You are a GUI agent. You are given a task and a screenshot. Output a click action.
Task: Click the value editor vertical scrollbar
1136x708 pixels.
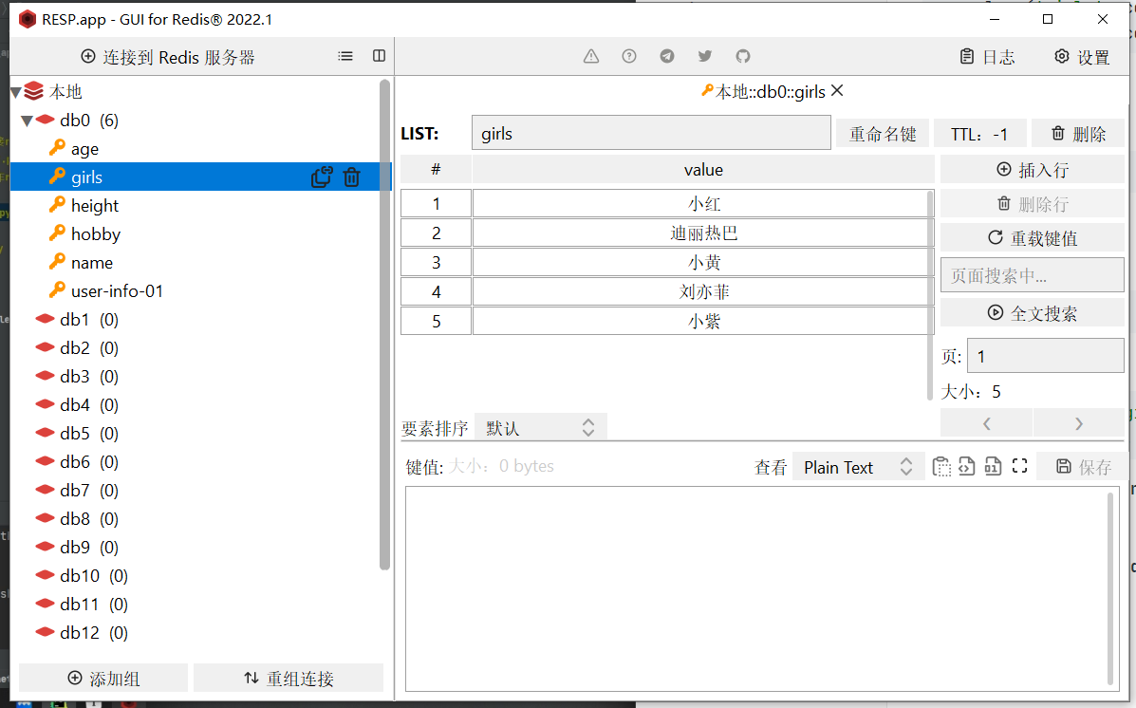[1110, 588]
